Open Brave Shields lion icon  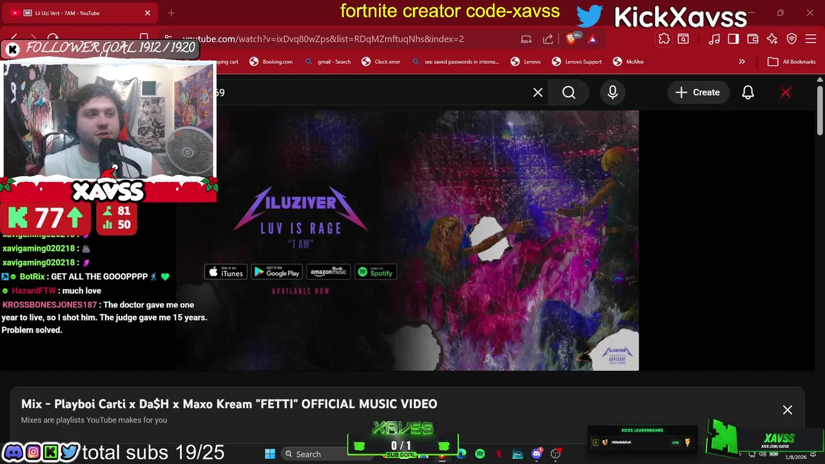coord(572,39)
